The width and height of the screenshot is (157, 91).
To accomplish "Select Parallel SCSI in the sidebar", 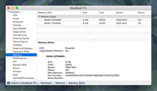I will point(20,65).
